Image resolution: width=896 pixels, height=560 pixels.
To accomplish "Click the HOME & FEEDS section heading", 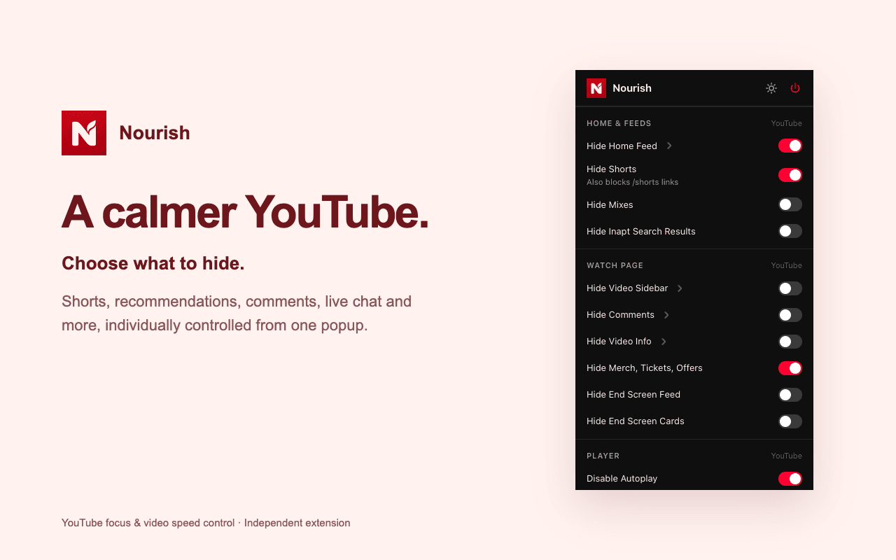I will click(x=619, y=123).
